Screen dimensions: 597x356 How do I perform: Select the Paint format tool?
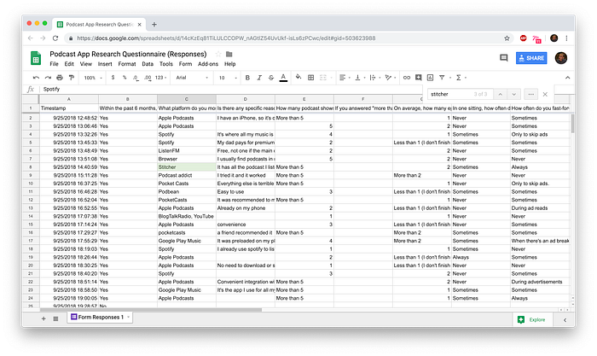(71, 78)
